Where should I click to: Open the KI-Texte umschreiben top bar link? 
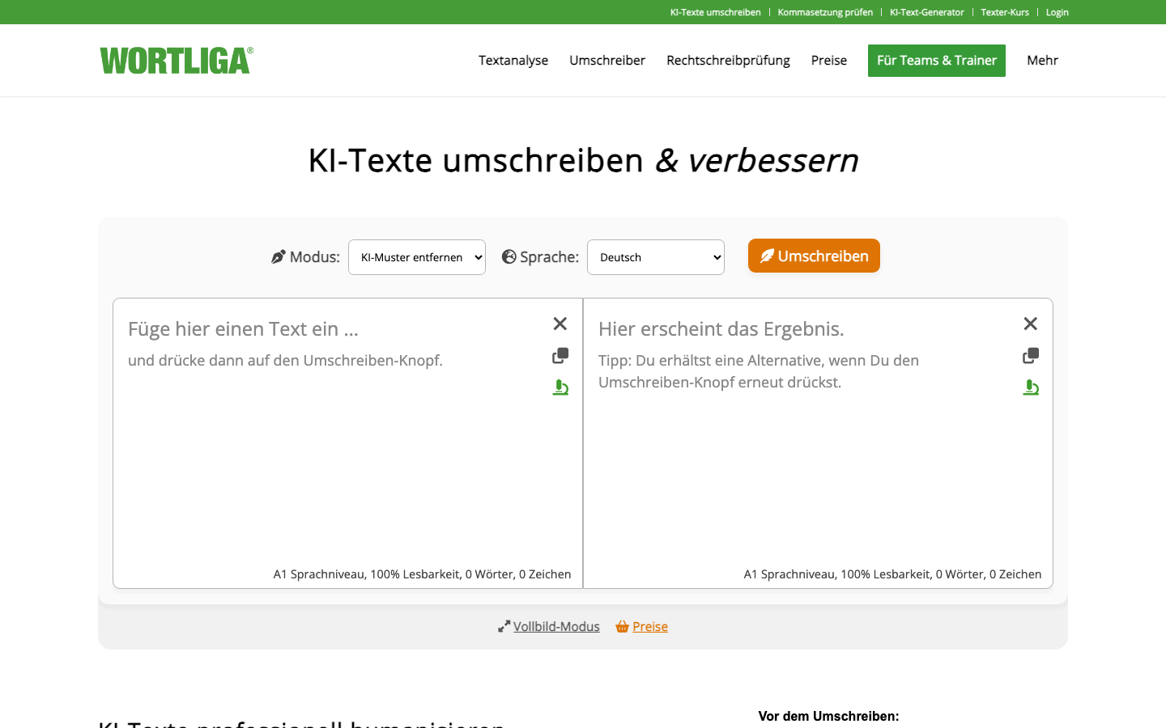(x=715, y=12)
